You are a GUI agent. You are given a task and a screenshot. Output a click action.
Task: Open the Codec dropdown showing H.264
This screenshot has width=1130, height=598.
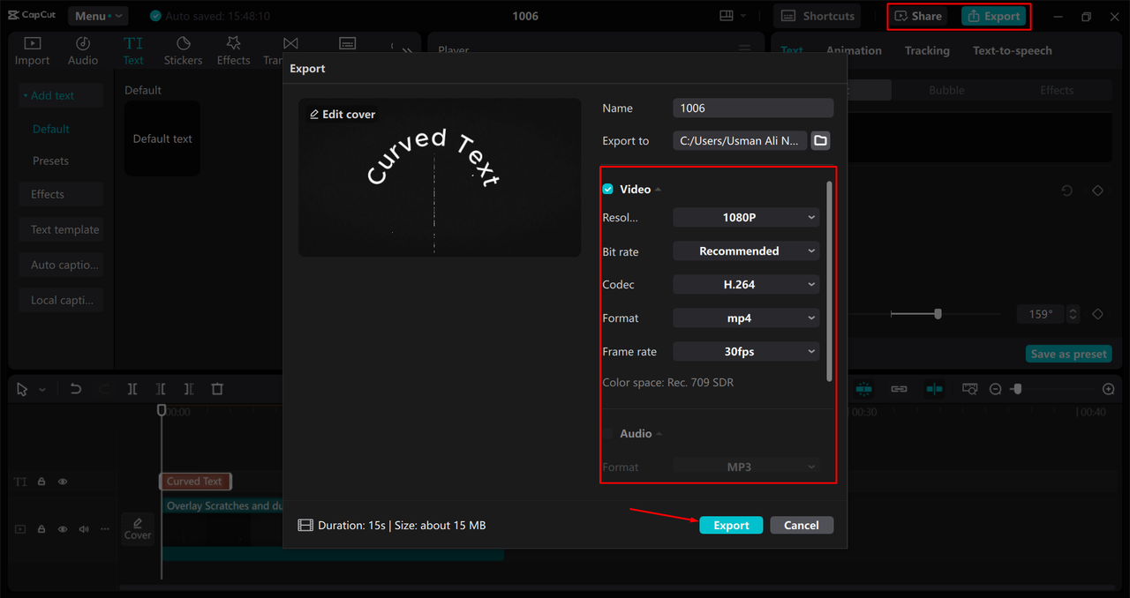click(x=746, y=285)
